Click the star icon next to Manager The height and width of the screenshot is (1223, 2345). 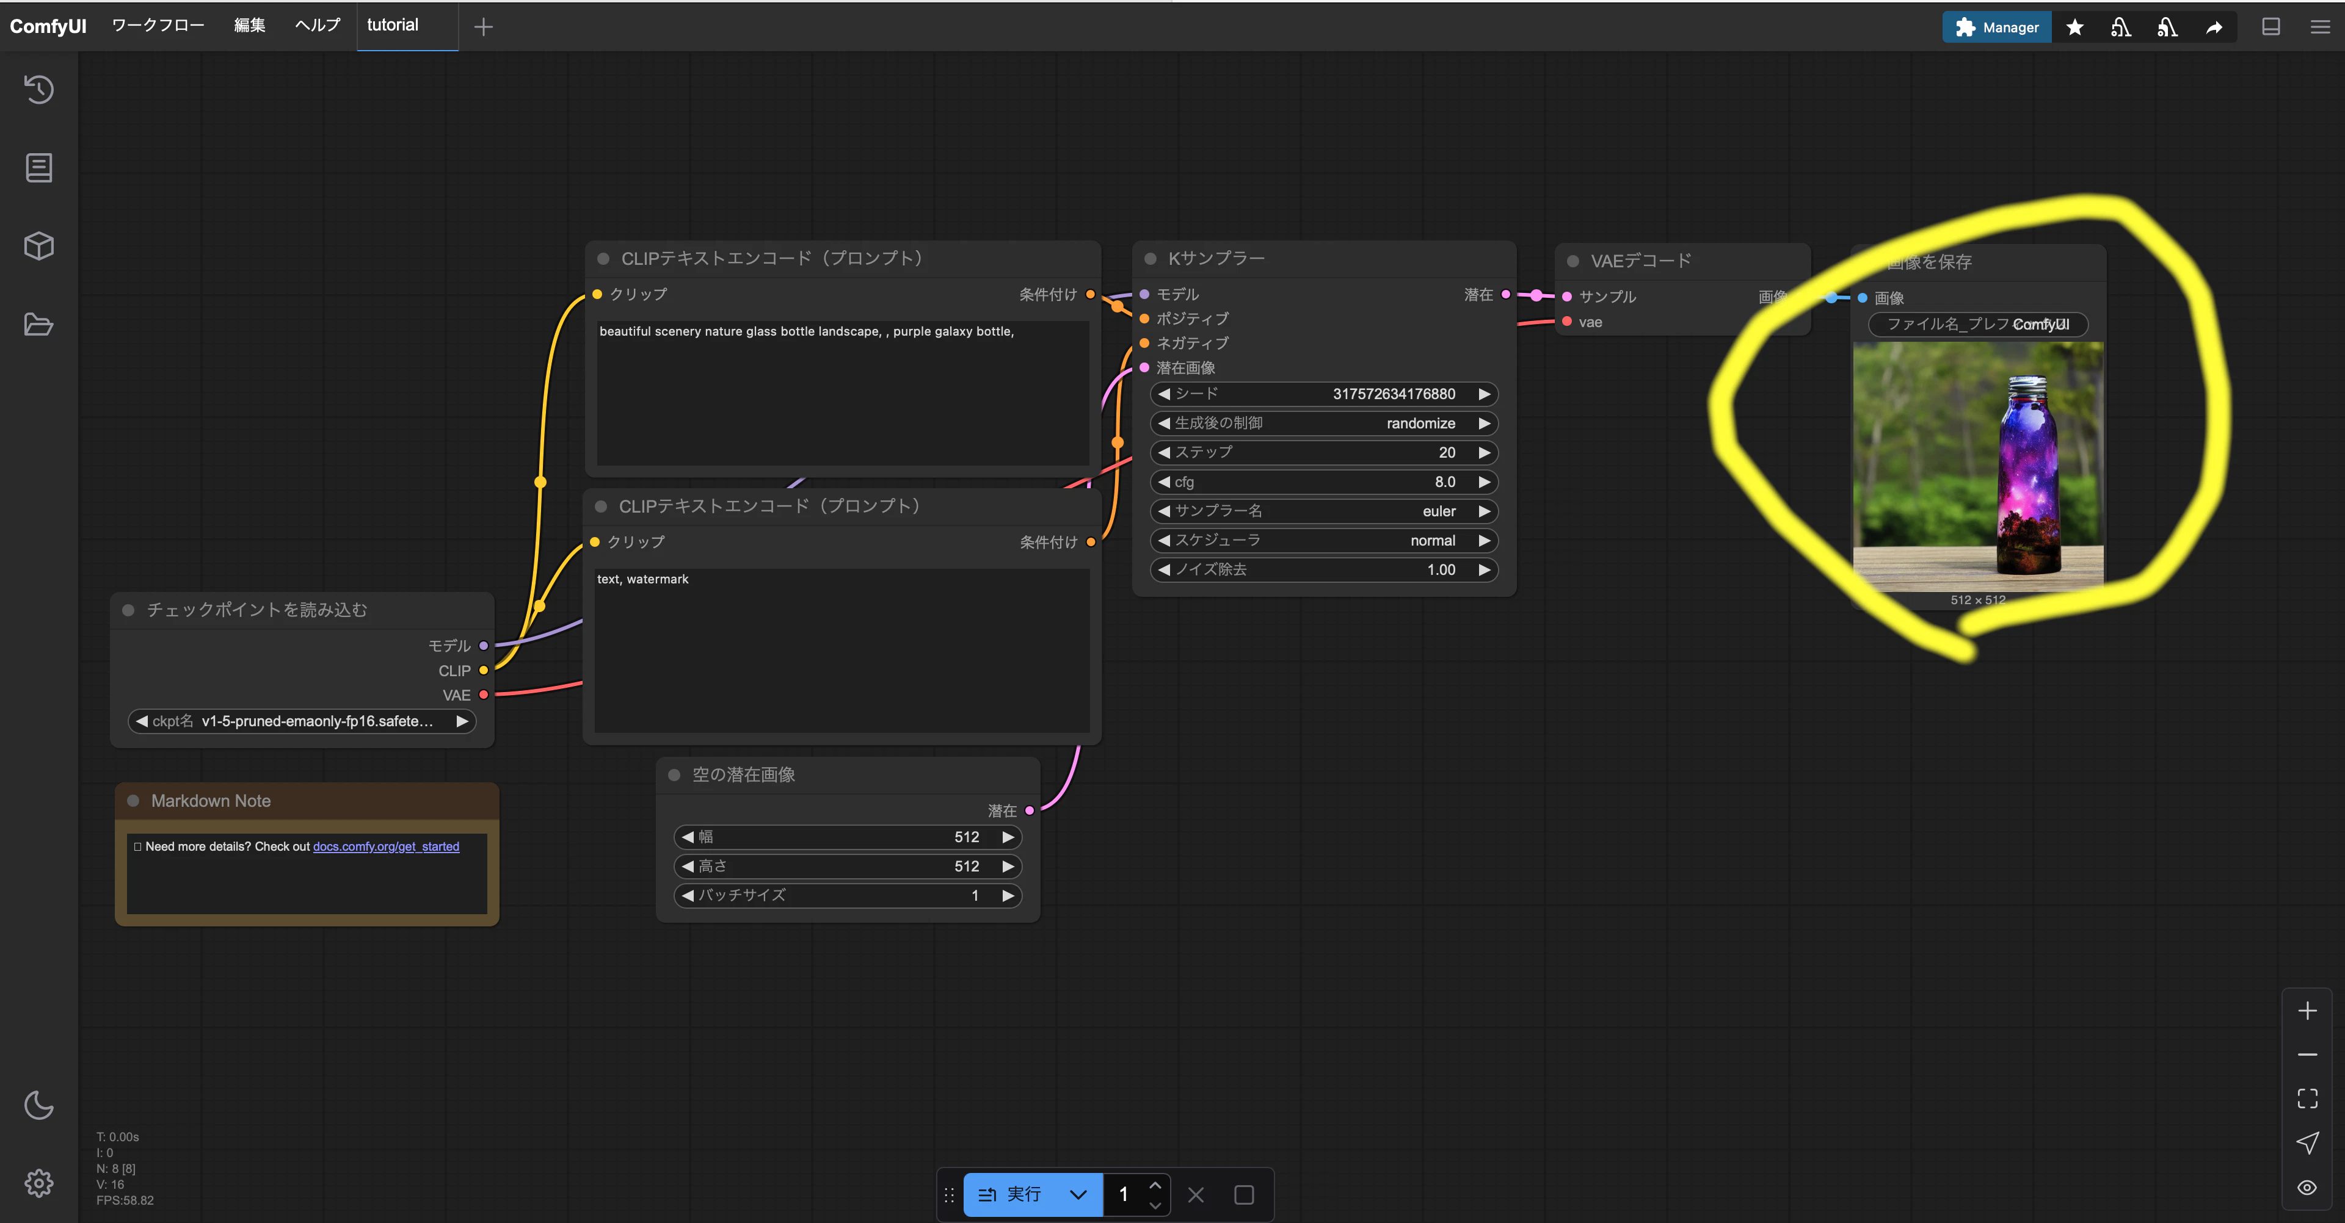point(2074,27)
